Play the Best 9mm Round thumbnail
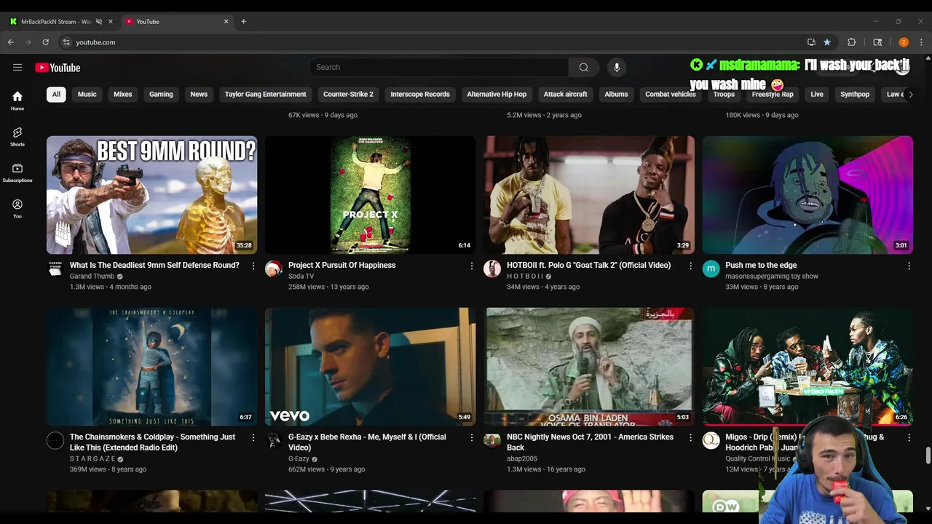932x524 pixels. click(x=151, y=194)
